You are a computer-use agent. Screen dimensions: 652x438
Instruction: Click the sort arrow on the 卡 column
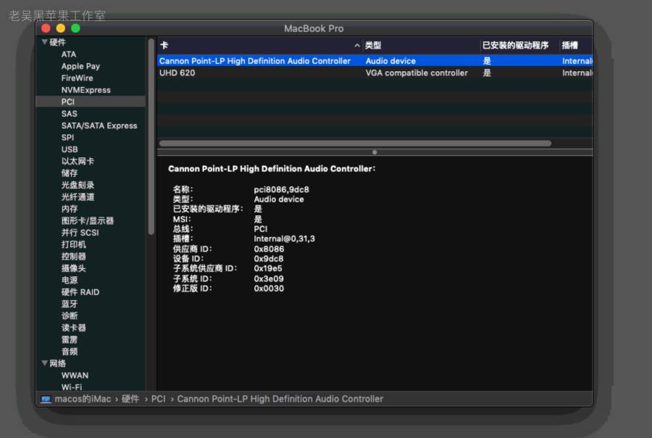pyautogui.click(x=356, y=45)
